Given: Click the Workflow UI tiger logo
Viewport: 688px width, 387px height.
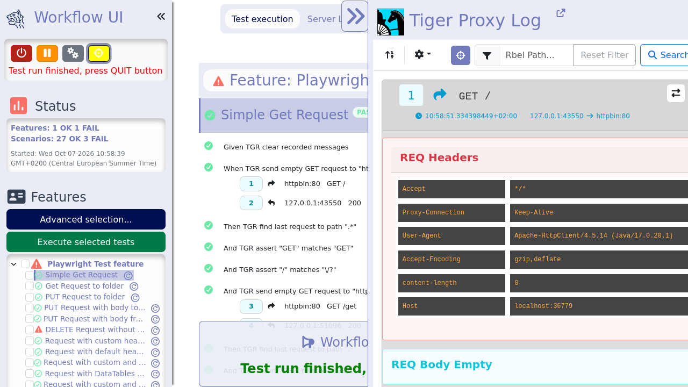Looking at the screenshot, I should tap(16, 18).
